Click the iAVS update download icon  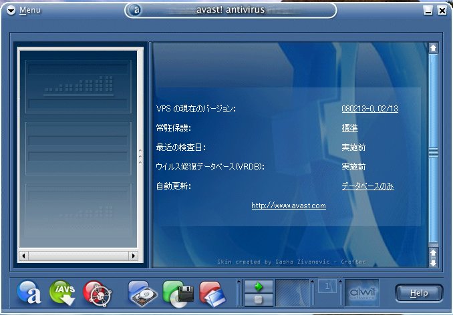62,292
